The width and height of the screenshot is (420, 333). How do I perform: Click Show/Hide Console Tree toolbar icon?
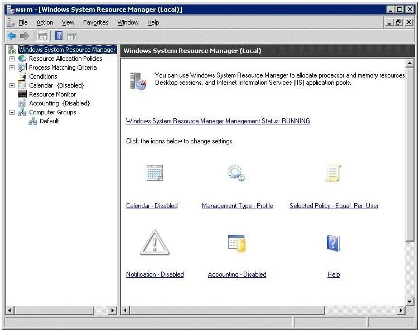pos(42,36)
